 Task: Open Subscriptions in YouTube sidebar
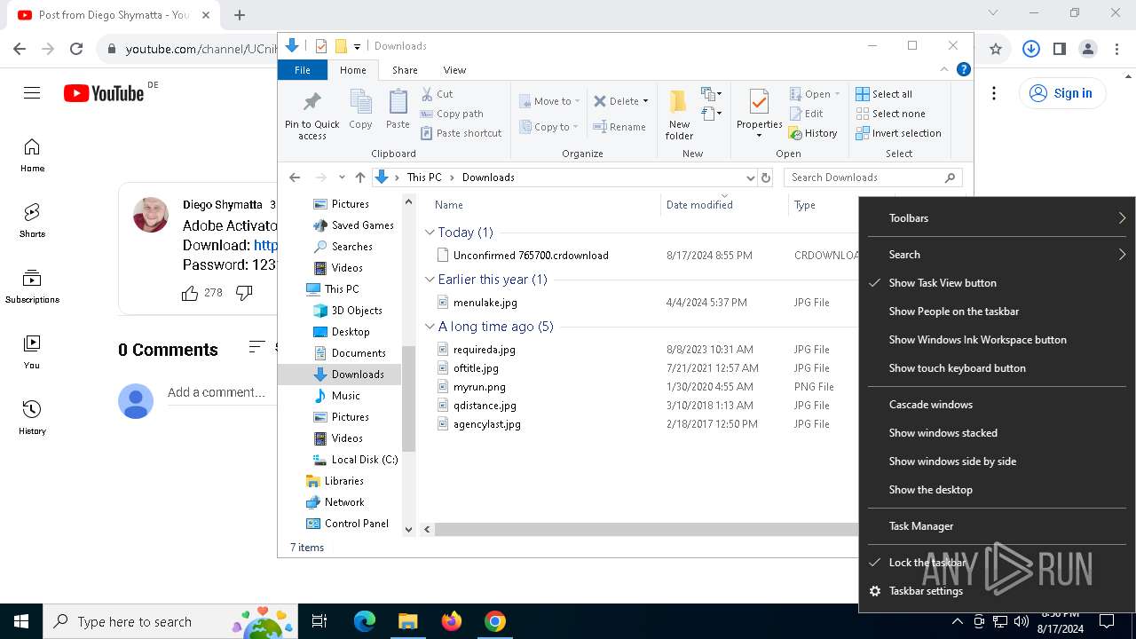(x=32, y=286)
